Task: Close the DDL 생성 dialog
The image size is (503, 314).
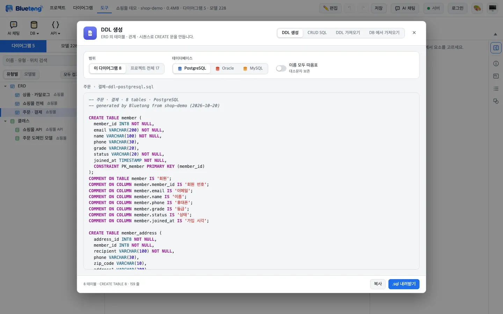Action: click(x=414, y=33)
